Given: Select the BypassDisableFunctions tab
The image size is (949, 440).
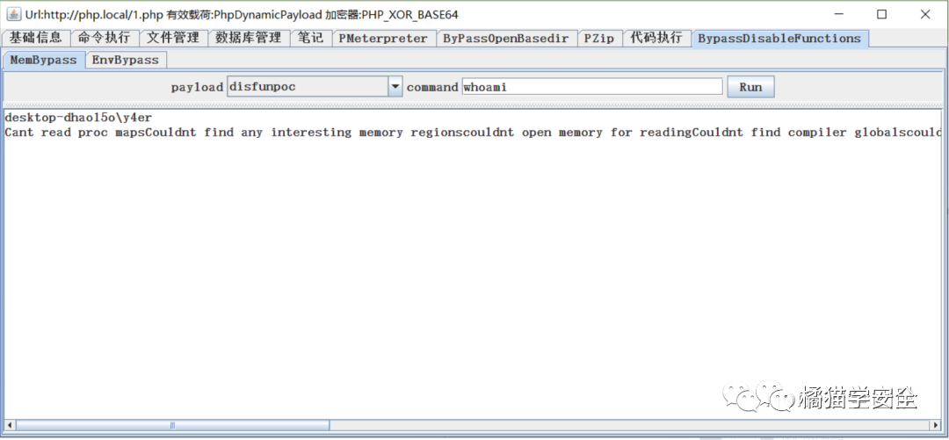Looking at the screenshot, I should coord(779,38).
